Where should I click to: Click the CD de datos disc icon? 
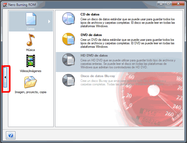pyautogui.click(x=68, y=18)
